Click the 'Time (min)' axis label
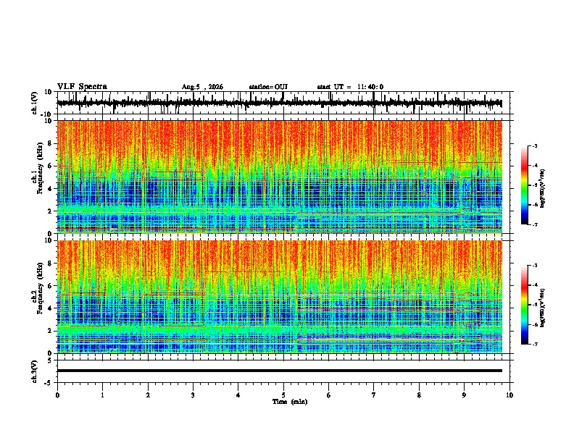574x443 pixels. point(290,402)
